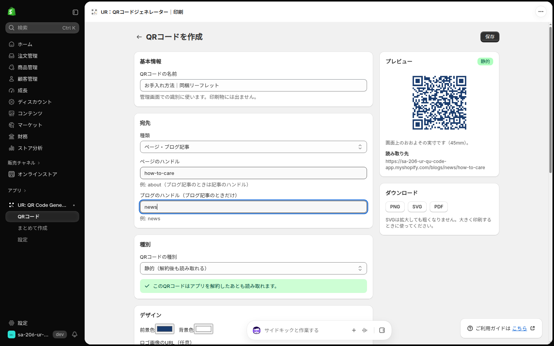Click the notification bell icon
The width and height of the screenshot is (554, 346).
pyautogui.click(x=75, y=334)
